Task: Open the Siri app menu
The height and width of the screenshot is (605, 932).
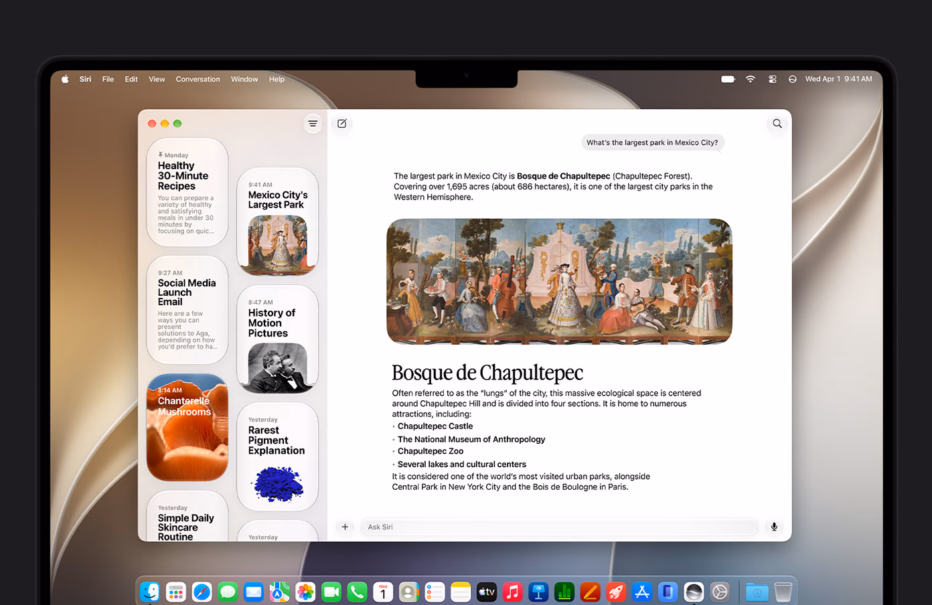Action: coord(86,79)
